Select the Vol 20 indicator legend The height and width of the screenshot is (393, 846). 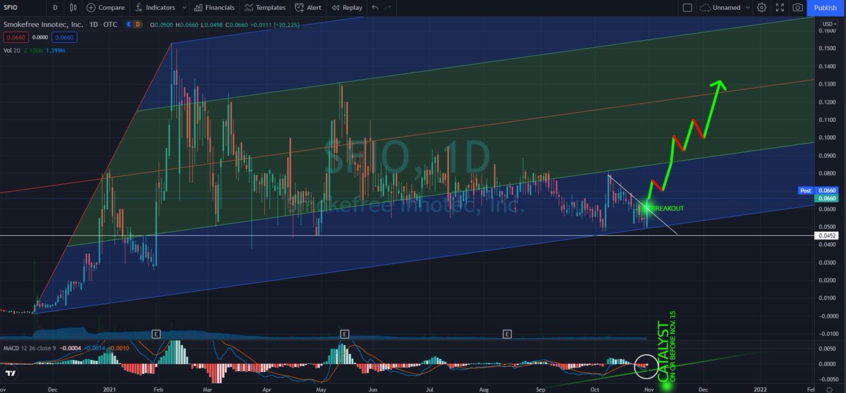click(x=12, y=51)
